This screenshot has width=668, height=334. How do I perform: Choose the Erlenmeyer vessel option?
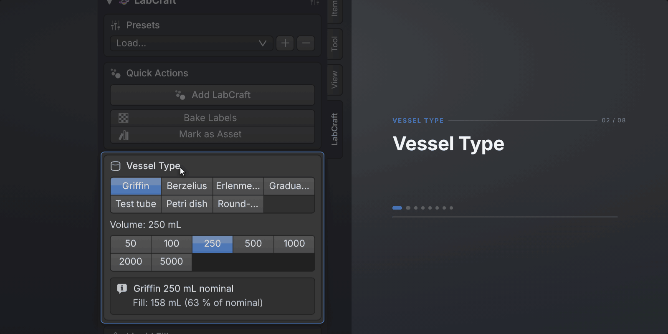click(238, 186)
